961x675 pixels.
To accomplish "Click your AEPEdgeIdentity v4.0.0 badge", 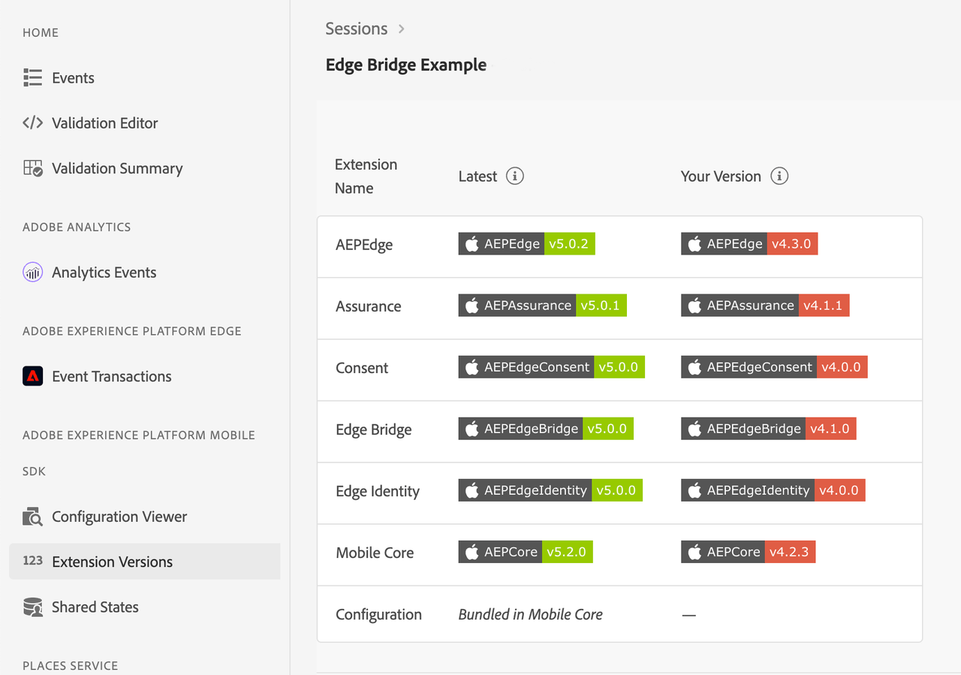I will click(x=773, y=490).
